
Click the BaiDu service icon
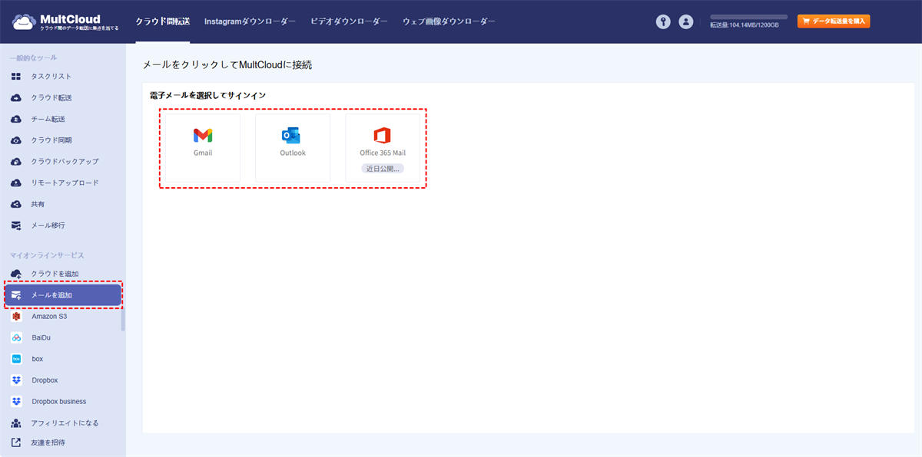tap(16, 337)
